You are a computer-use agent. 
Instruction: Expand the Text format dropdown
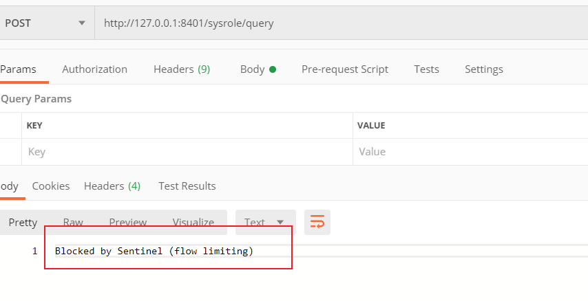tap(265, 222)
